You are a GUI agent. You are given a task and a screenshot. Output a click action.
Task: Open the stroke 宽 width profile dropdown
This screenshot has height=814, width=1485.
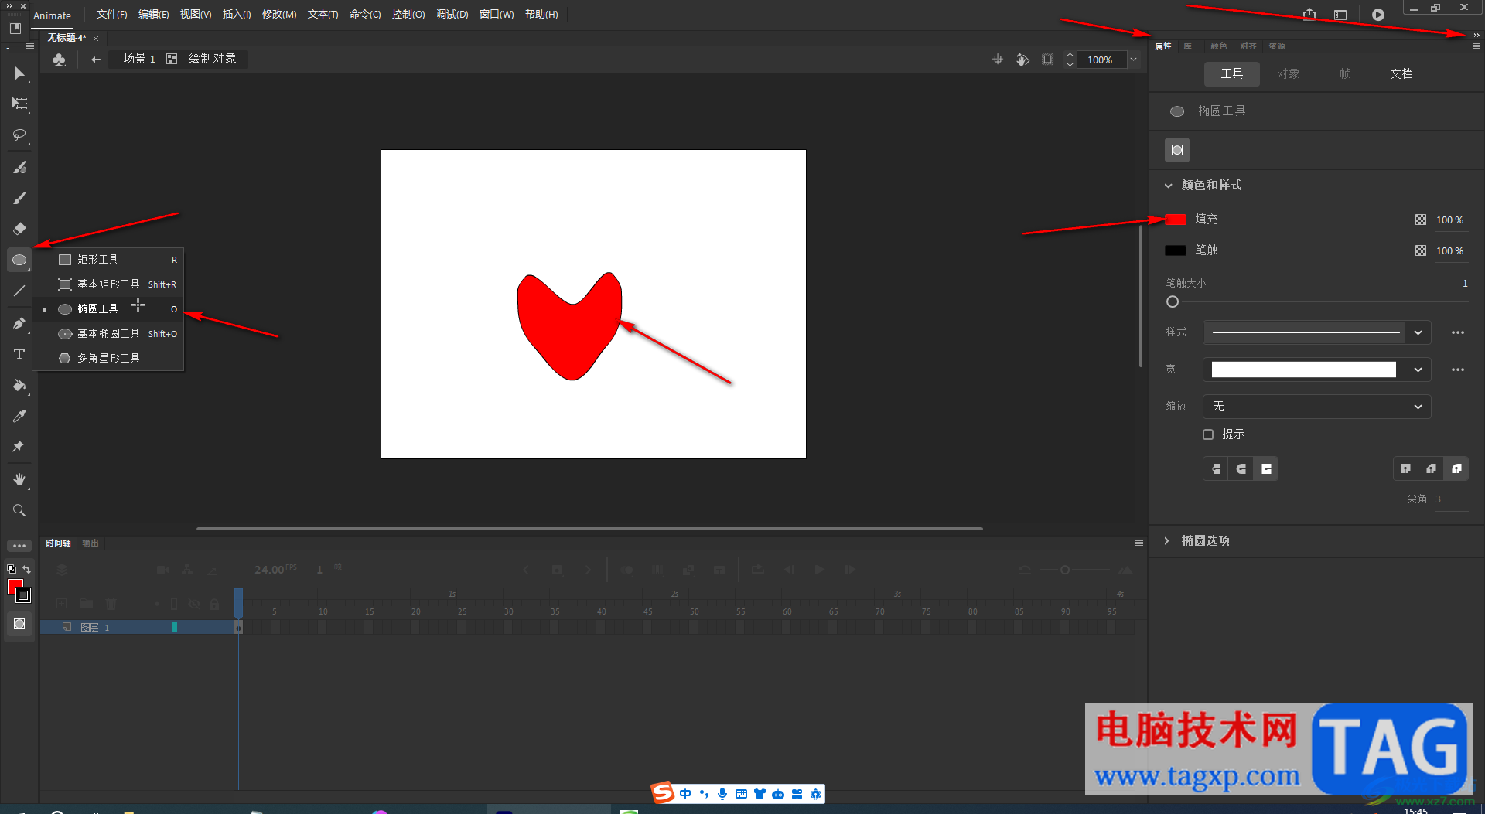(1316, 370)
